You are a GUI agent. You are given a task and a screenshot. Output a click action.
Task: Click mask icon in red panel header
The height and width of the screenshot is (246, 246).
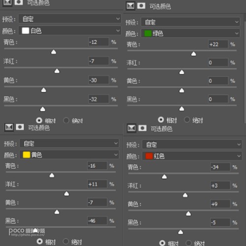(142, 128)
